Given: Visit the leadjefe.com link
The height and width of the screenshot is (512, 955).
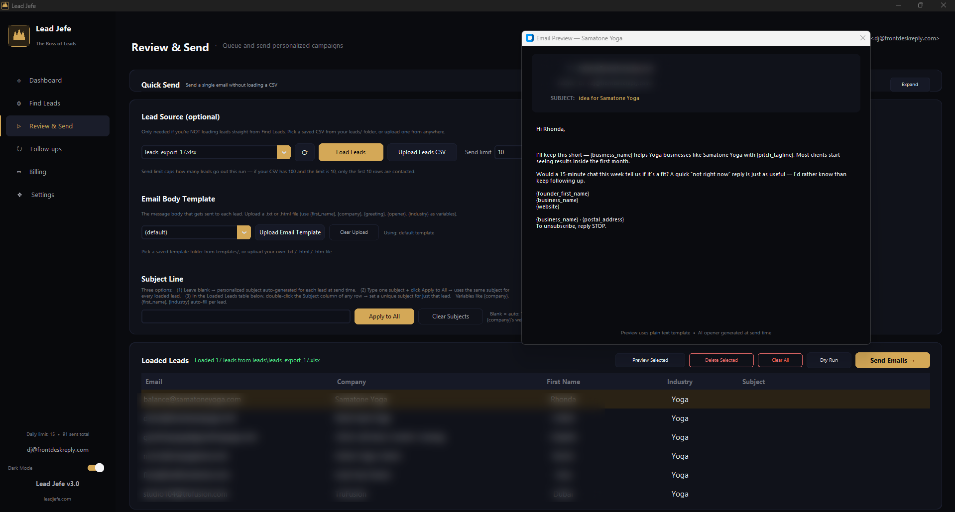Looking at the screenshot, I should (57, 499).
